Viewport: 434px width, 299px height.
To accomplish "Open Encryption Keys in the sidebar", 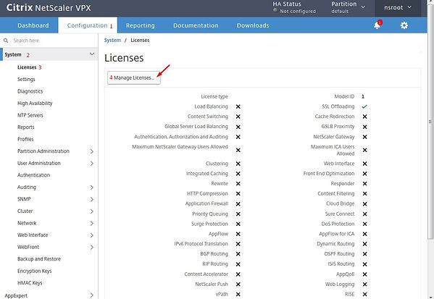I will click(x=35, y=271).
